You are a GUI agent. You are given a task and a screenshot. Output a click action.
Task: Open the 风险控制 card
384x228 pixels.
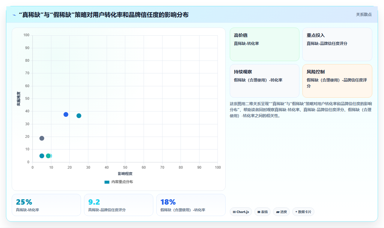coord(337,81)
